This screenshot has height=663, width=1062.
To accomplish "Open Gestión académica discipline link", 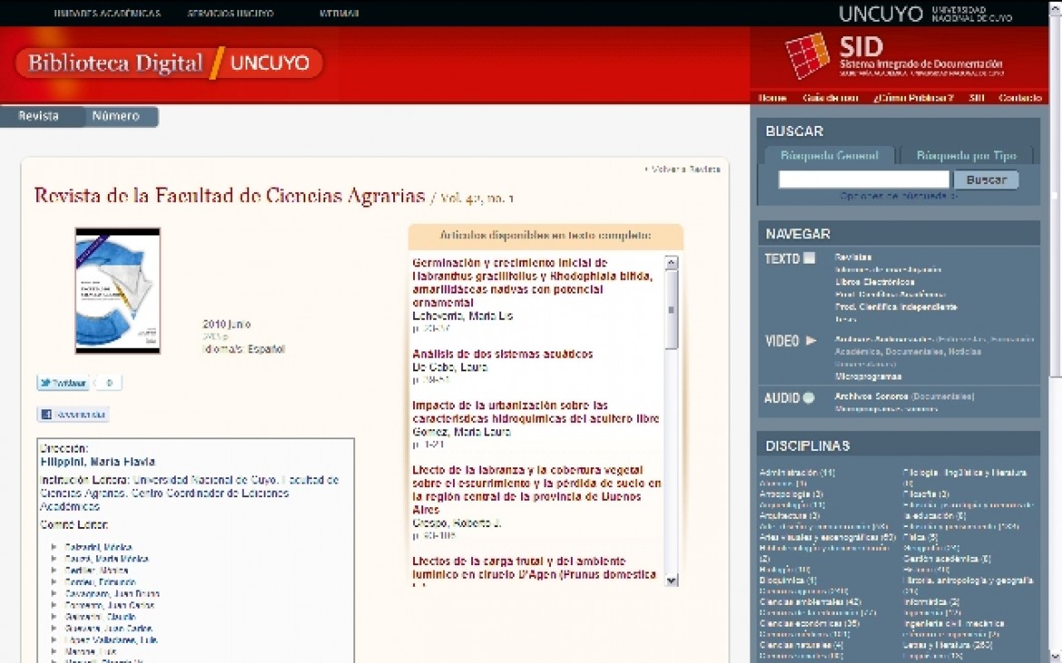I will [947, 560].
